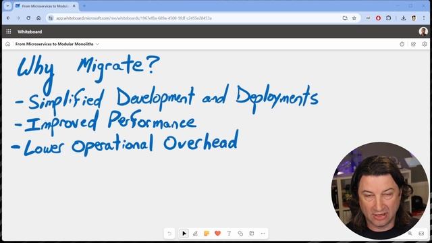Open the heart reactions tool
432x243 pixels.
pos(217,234)
